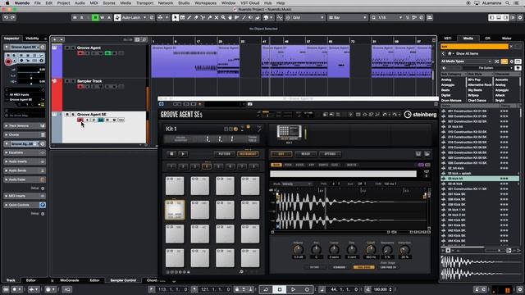
Task: Click the highlighted loaded drum pad
Action: tap(175, 210)
